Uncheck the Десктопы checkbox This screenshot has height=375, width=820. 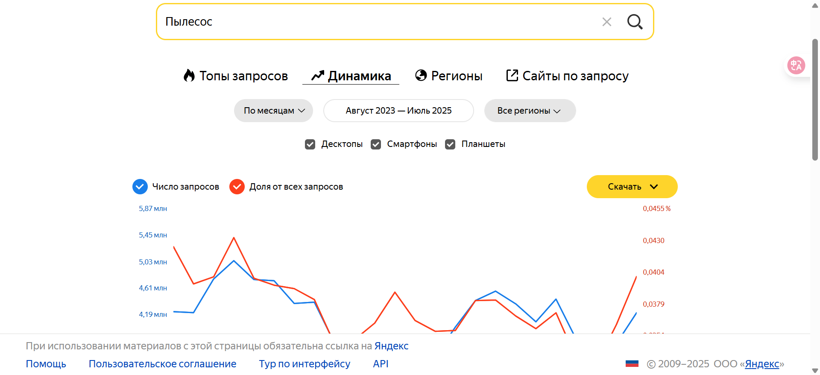pyautogui.click(x=310, y=144)
